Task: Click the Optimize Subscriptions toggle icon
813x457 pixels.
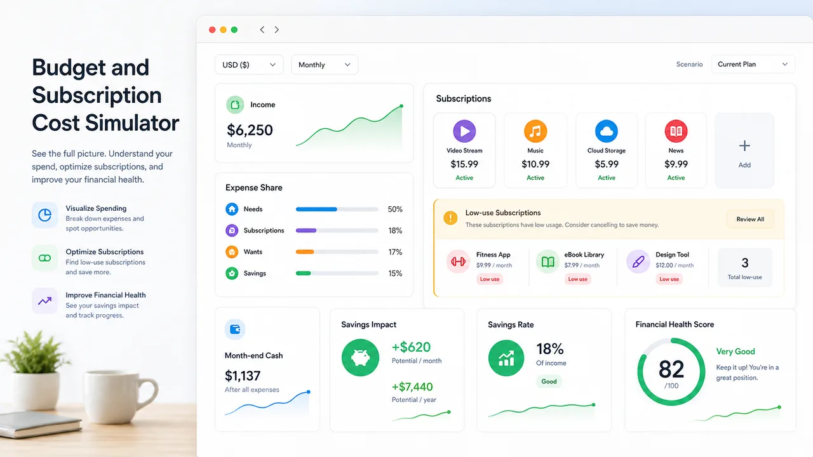Action: 44,258
